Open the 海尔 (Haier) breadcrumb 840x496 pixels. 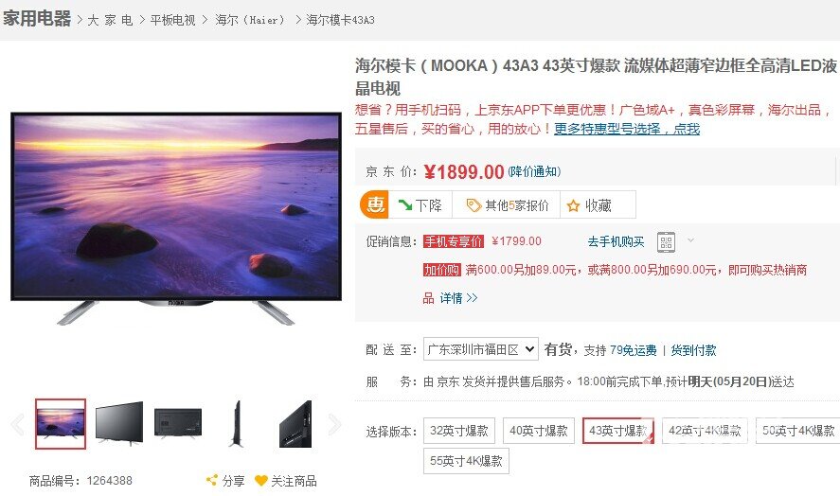point(250,20)
